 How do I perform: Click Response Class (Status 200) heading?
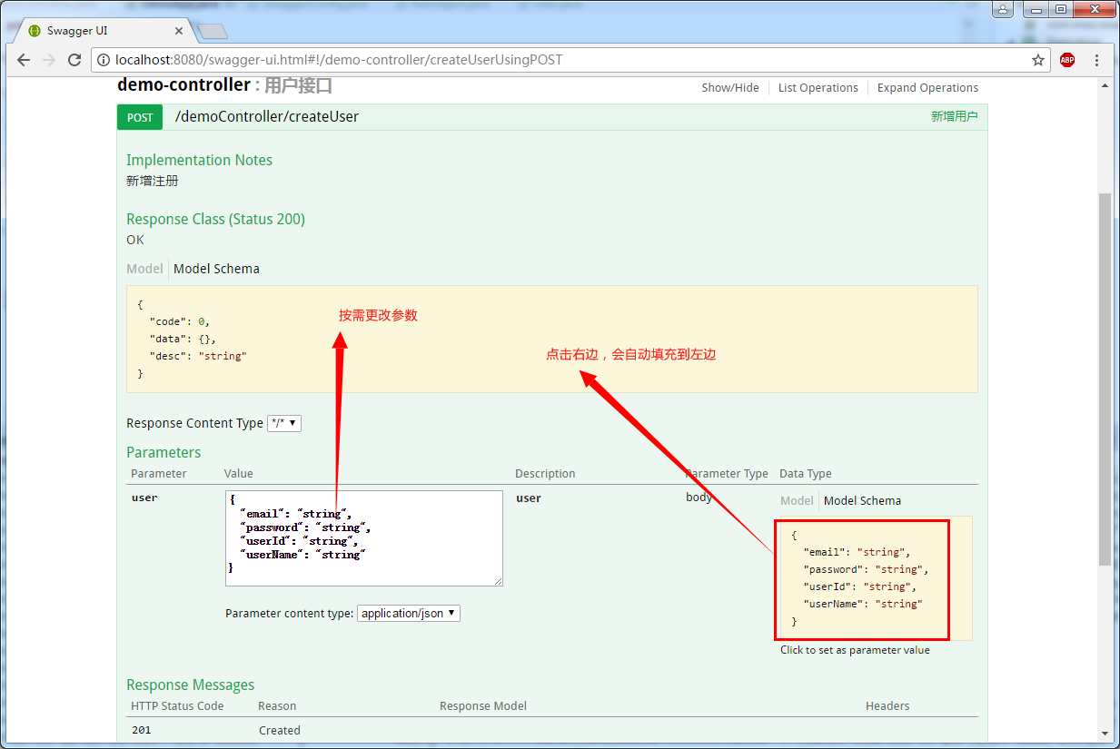pos(215,219)
